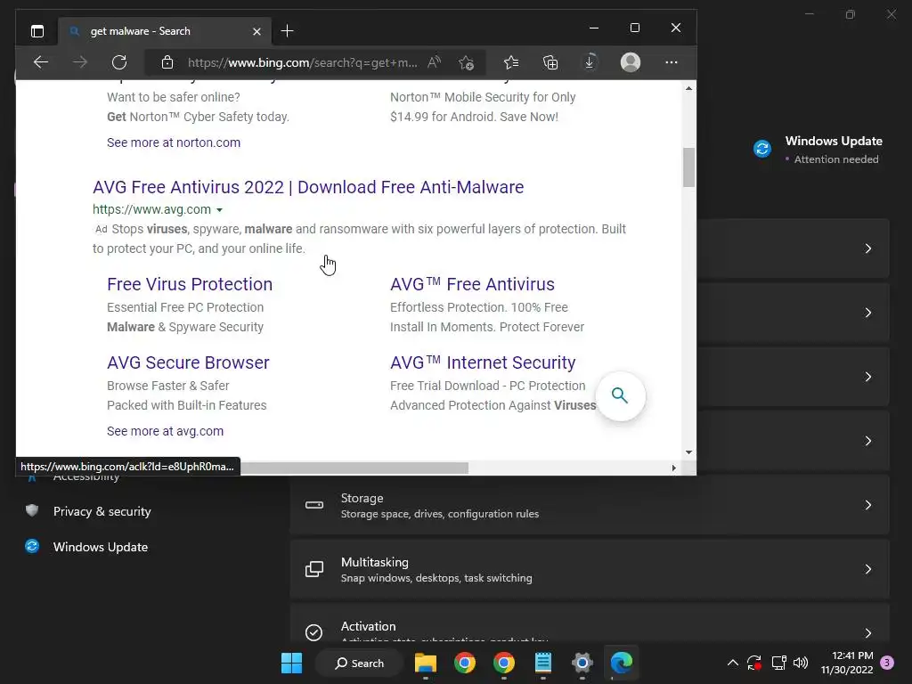Click See more at avg.com
The width and height of the screenshot is (912, 684).
[165, 432]
